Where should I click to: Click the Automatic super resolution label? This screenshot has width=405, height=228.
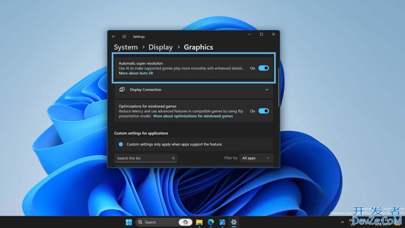click(141, 63)
